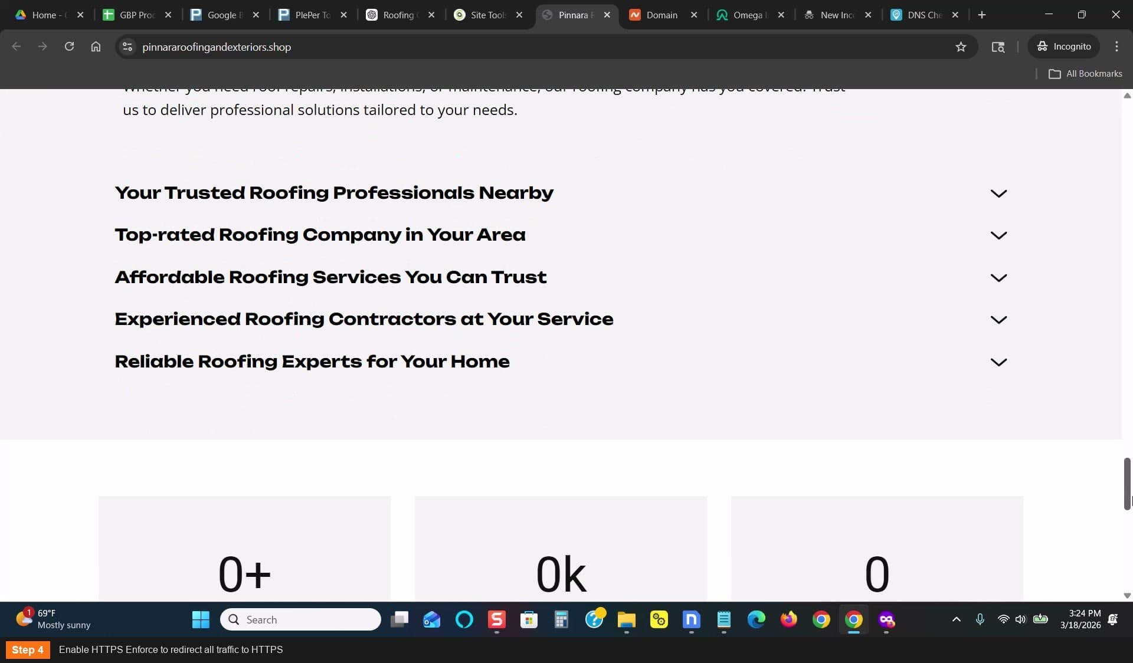Launch Firefox from taskbar
1133x663 pixels.
pos(789,619)
